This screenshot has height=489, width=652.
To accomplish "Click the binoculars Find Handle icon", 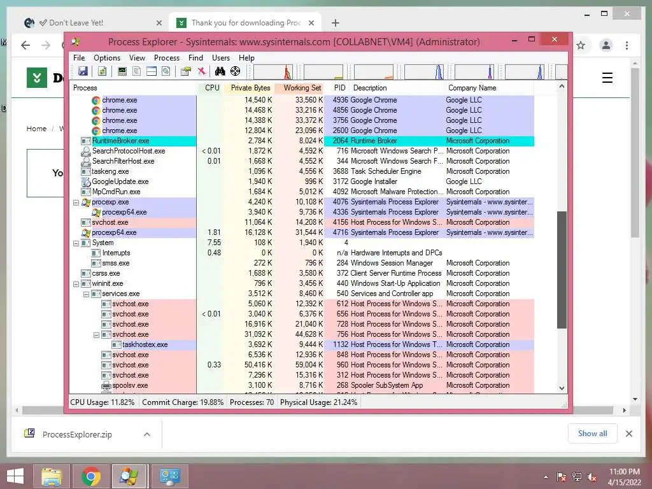I will tap(220, 71).
